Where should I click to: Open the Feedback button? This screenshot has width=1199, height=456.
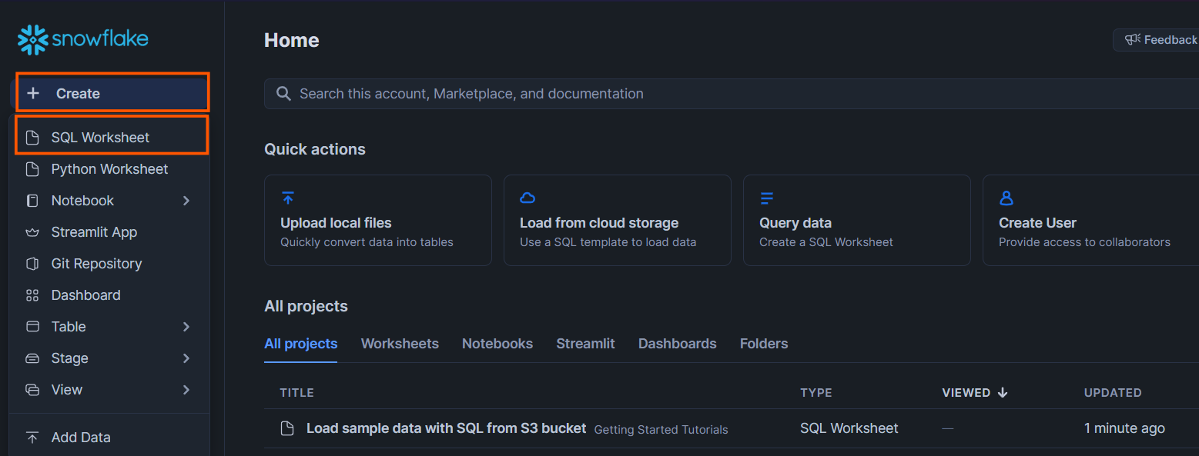tap(1157, 40)
